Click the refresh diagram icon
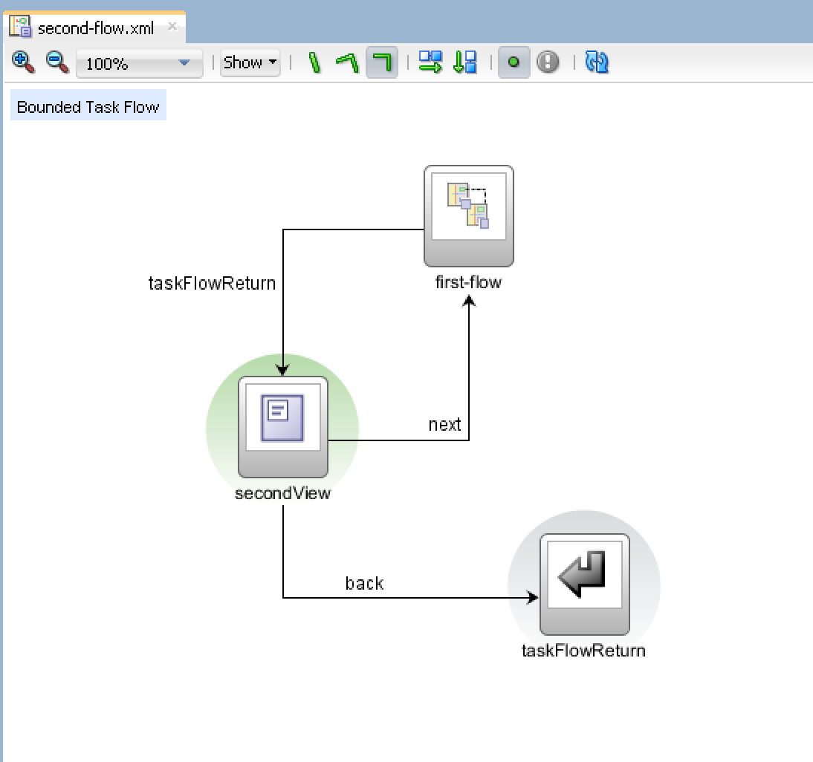 click(596, 62)
